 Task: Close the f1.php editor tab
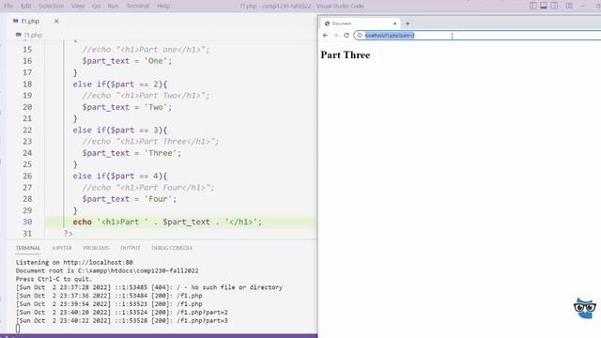pyautogui.click(x=56, y=21)
